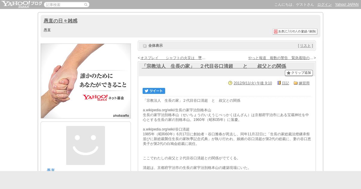This screenshot has width=361, height=189.
Task: Open the Yahoo! JAPAN header link
Action: (x=347, y=4)
